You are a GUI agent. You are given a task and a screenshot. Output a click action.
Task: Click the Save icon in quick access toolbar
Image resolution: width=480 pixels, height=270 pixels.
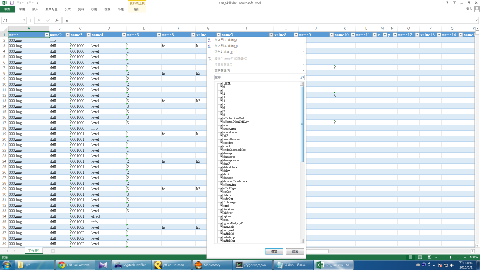click(x=11, y=3)
